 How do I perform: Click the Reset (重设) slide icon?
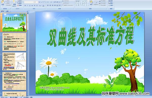[20, 3]
